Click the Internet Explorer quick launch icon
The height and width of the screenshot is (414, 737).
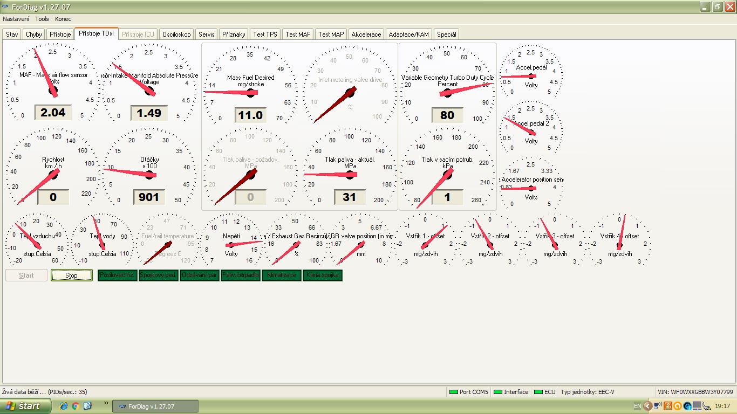tap(64, 406)
